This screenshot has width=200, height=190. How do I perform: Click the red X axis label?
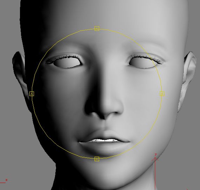[x=6, y=180]
